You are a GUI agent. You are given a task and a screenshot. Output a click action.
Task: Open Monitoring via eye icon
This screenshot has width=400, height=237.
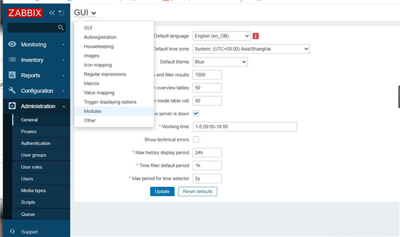12,44
